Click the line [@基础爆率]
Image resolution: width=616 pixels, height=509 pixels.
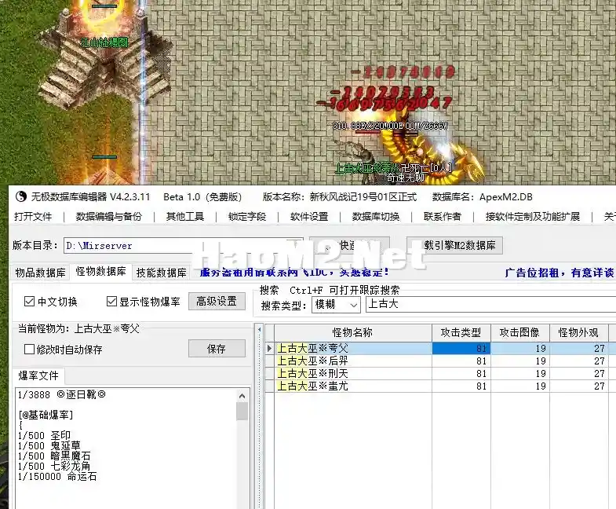[x=46, y=415]
